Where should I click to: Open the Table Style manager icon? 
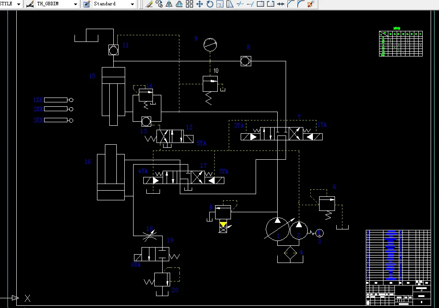[x=86, y=4]
